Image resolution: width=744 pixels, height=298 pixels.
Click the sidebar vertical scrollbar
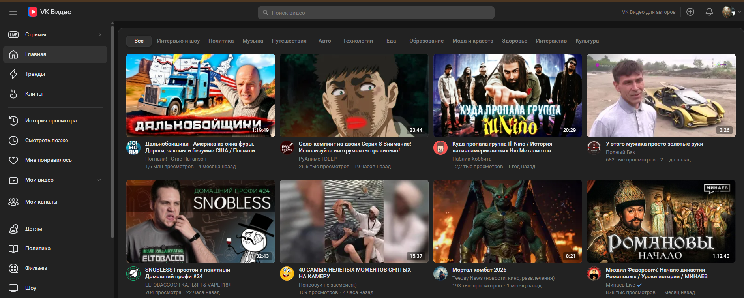(x=112, y=130)
